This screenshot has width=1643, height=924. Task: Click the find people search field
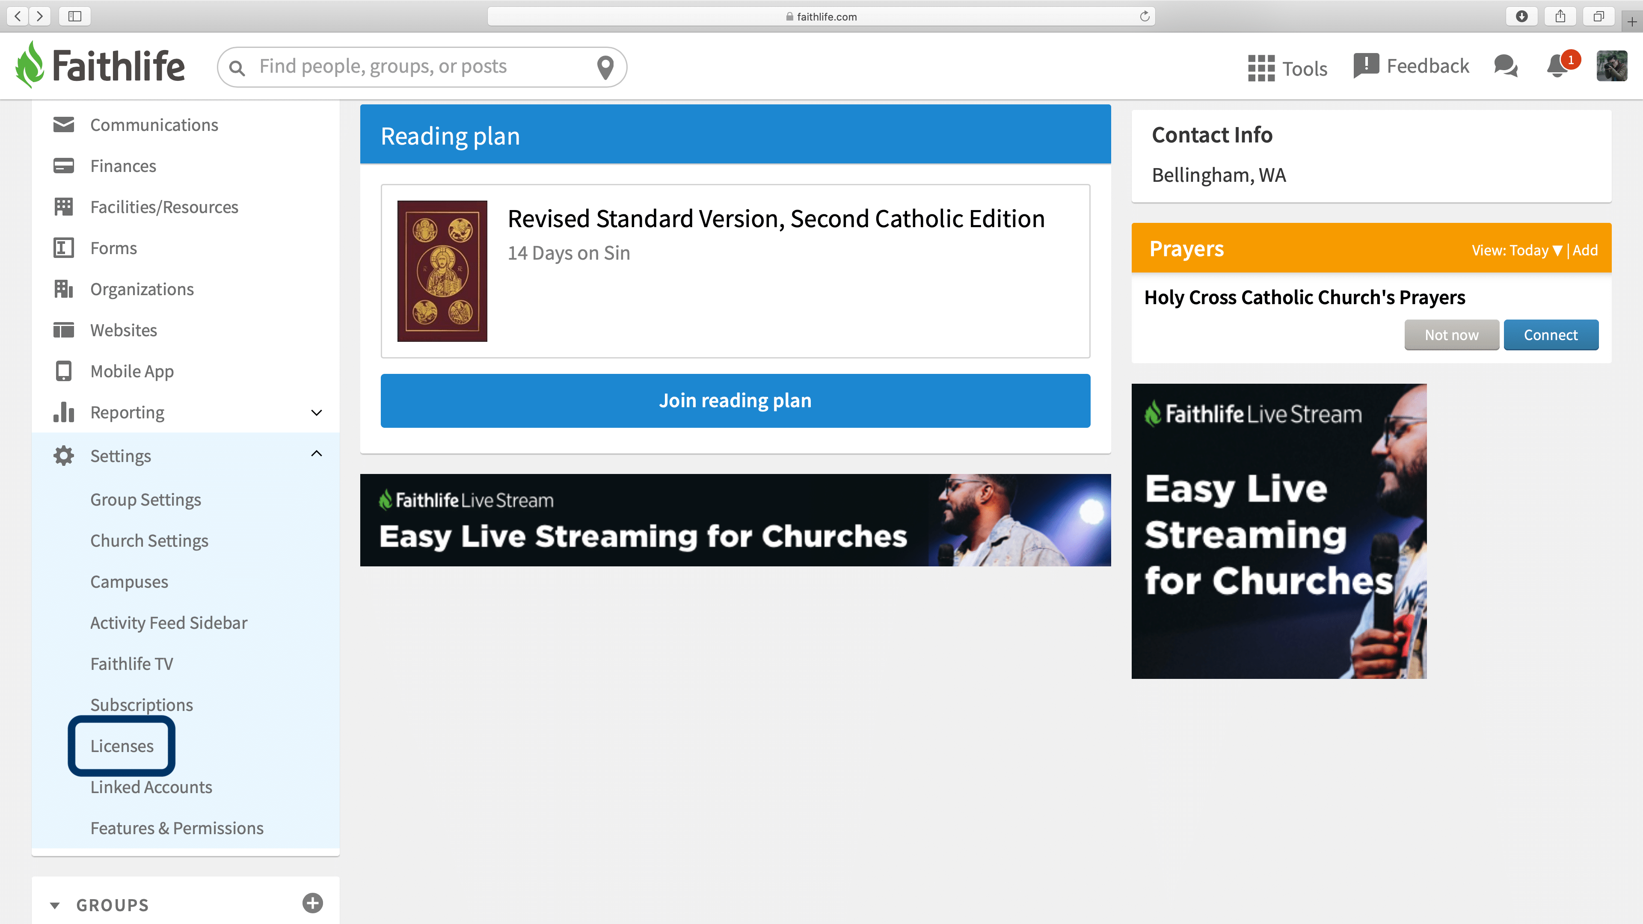pyautogui.click(x=421, y=66)
